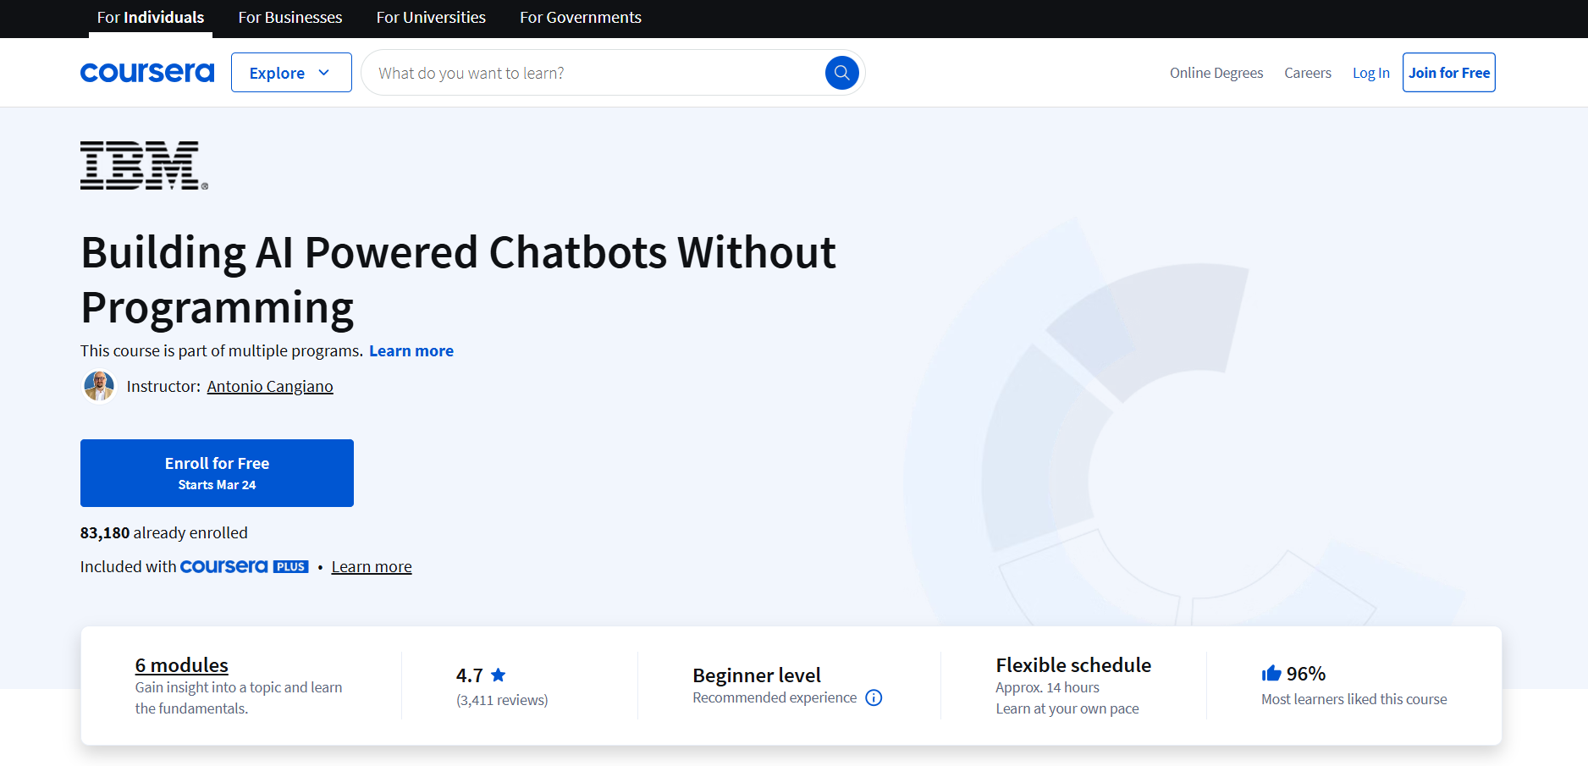
Task: Click the Join for Free button
Action: (x=1449, y=73)
